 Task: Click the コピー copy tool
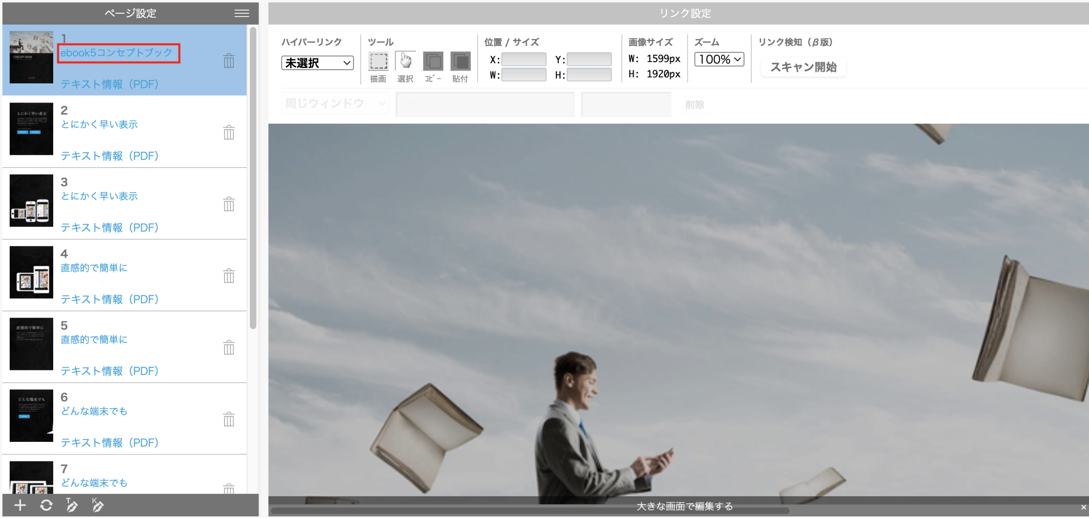[433, 61]
